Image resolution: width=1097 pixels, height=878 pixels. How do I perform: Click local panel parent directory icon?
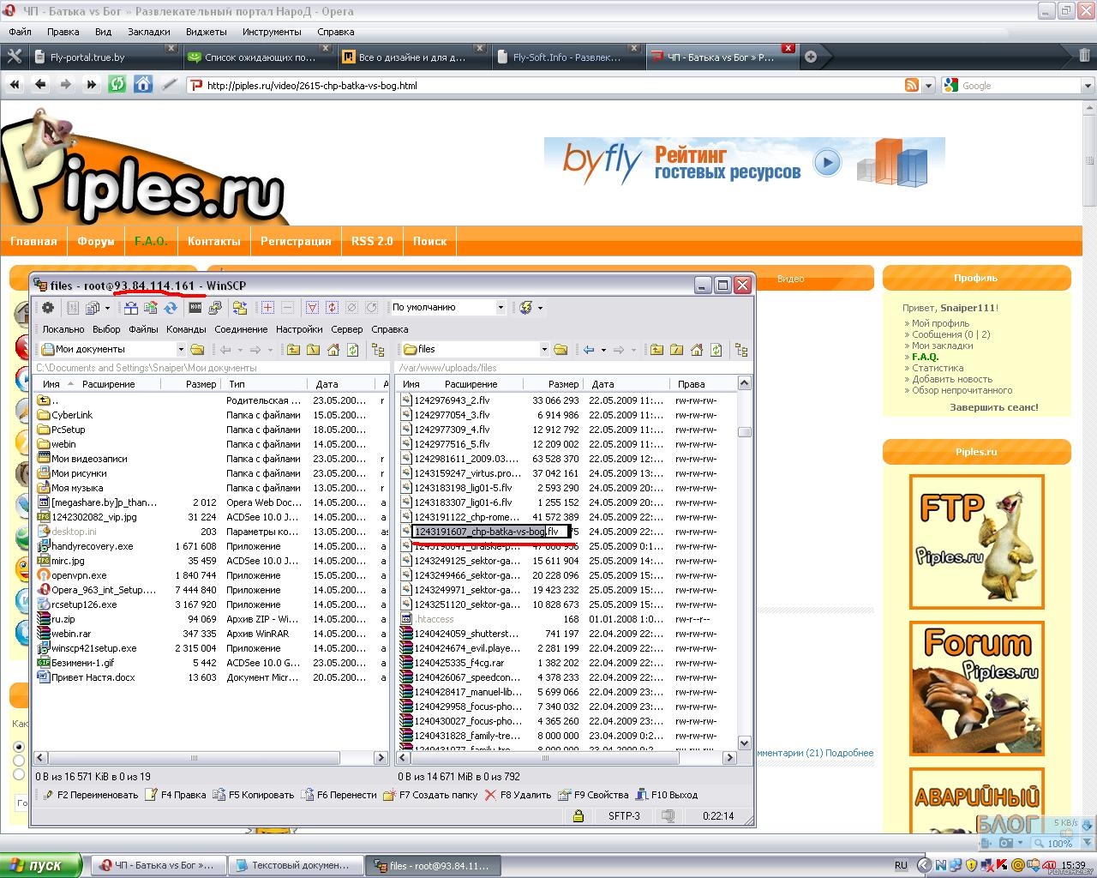click(293, 350)
